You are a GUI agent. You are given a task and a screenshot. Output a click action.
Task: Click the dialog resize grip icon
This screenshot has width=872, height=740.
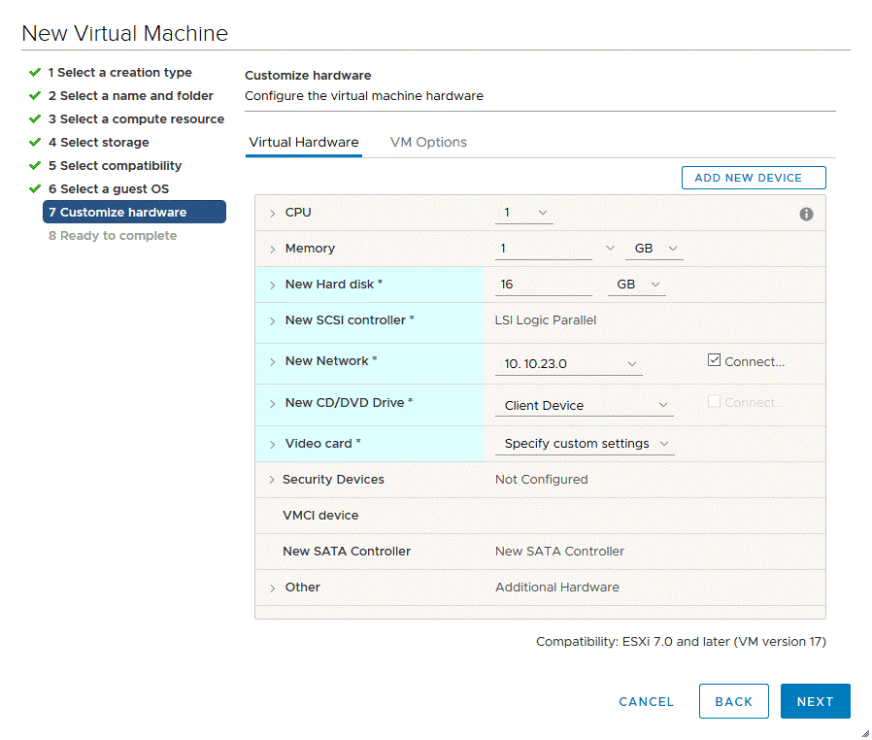coord(864,733)
